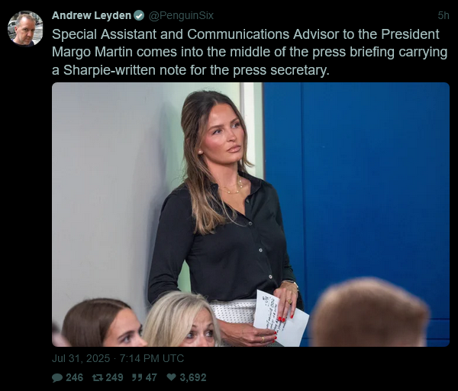458x391 pixels.
Task: Click the reply speech bubble icon
Action: pos(57,377)
